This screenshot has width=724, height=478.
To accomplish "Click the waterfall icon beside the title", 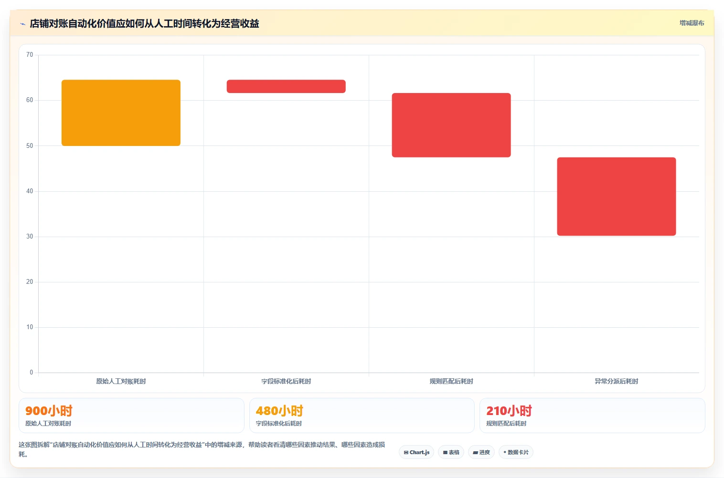I will [x=22, y=24].
